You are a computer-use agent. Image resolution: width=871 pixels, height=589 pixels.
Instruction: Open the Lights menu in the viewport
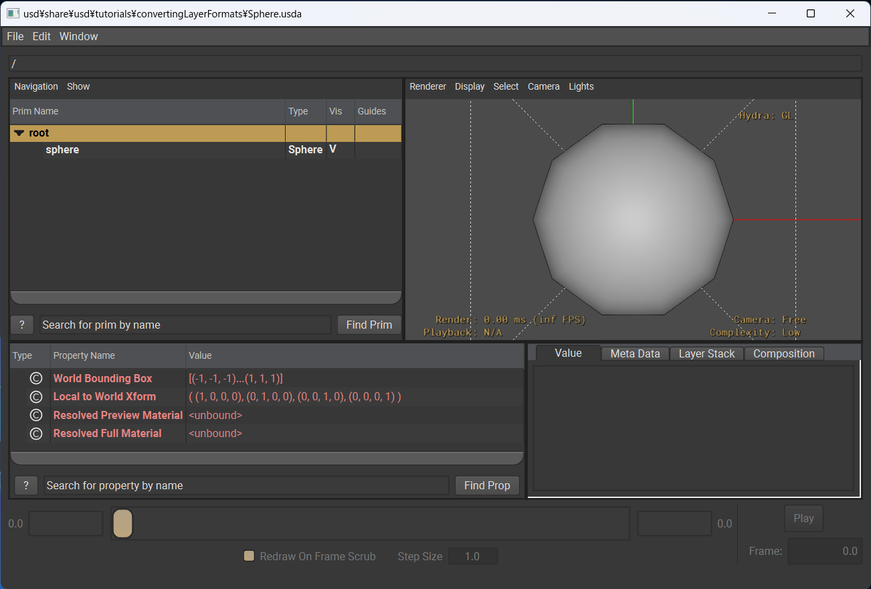point(581,86)
